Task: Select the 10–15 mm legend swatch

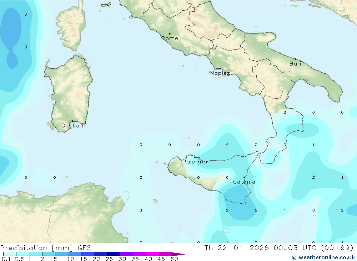Action: click(75, 254)
